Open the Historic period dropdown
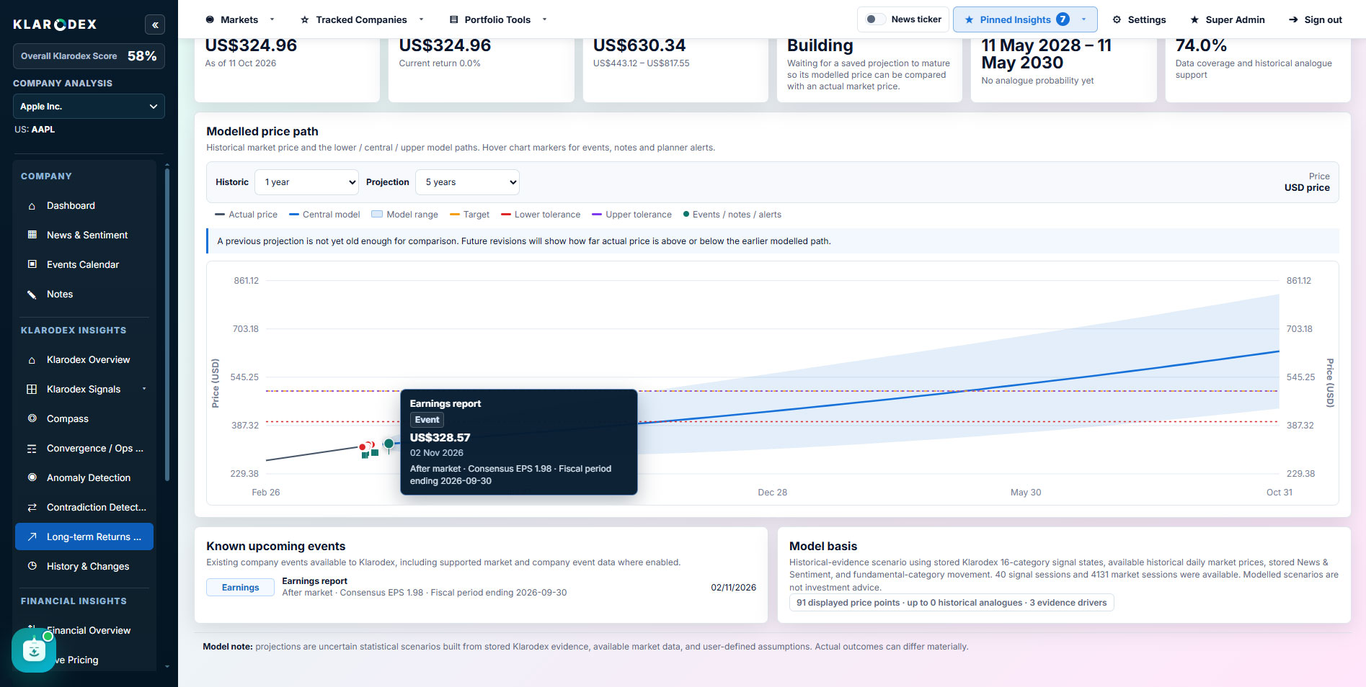Screen dimensions: 1366x687 (x=307, y=182)
